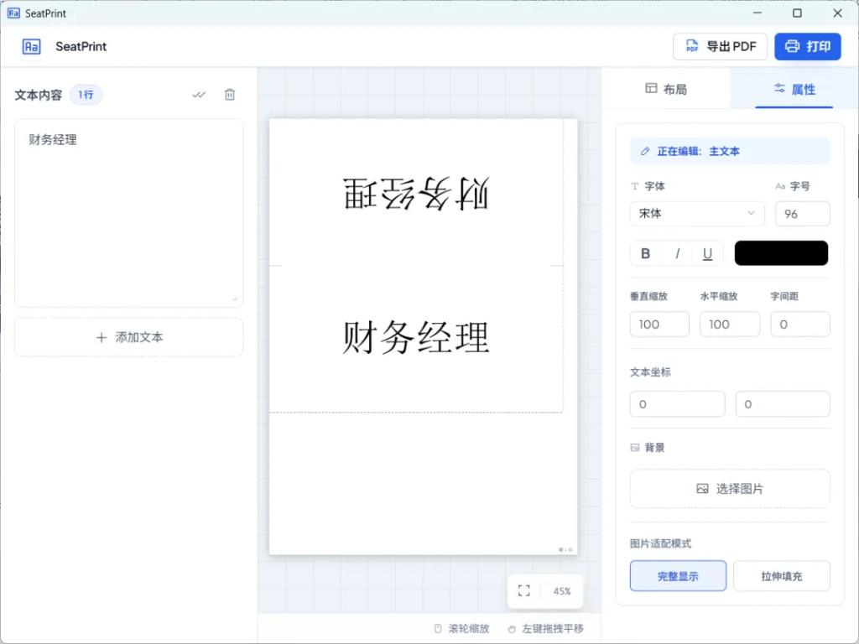Click the 字号 font size field showing 96
The height and width of the screenshot is (644, 859).
(x=802, y=214)
